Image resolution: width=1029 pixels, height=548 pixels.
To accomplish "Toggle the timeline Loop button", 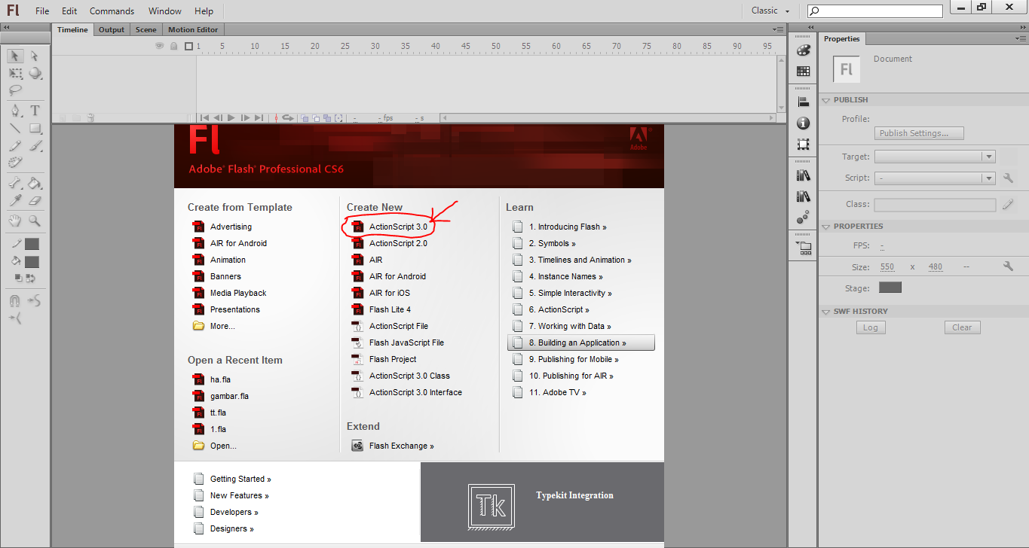I will tap(287, 118).
